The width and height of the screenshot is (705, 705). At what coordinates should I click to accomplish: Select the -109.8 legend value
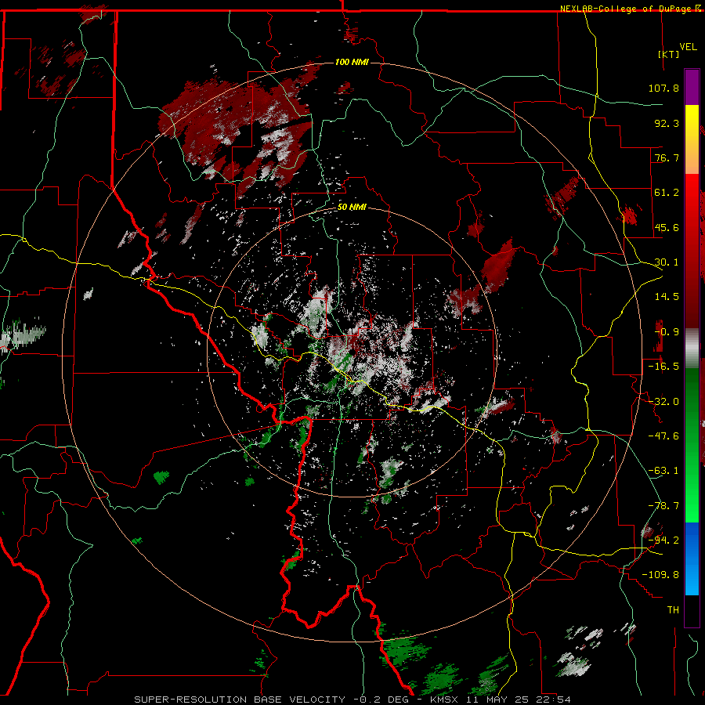point(660,575)
